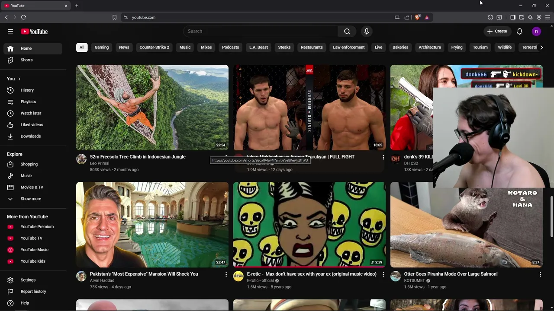
Task: Open YouTube Kids
Action: pos(33,261)
